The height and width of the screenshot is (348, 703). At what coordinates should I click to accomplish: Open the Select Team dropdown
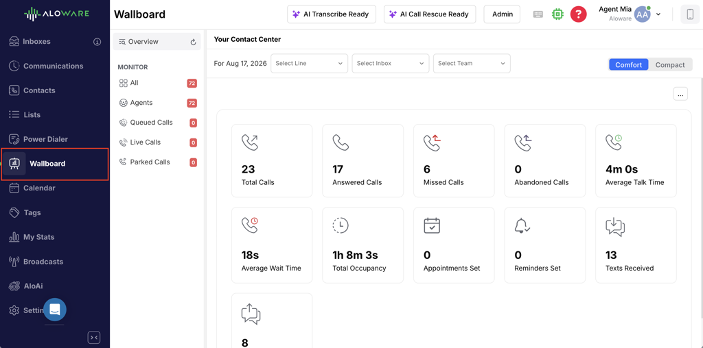point(472,64)
